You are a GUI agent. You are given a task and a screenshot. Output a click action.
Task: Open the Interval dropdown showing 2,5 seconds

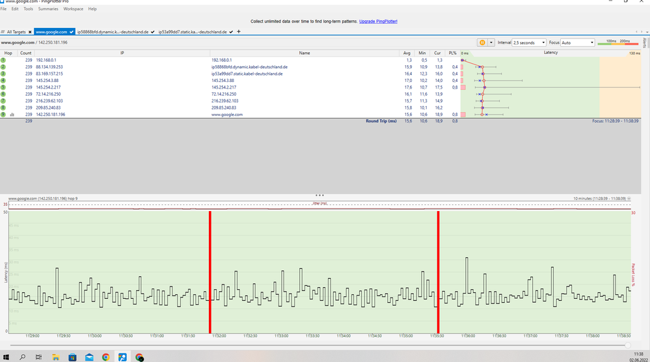coord(530,42)
